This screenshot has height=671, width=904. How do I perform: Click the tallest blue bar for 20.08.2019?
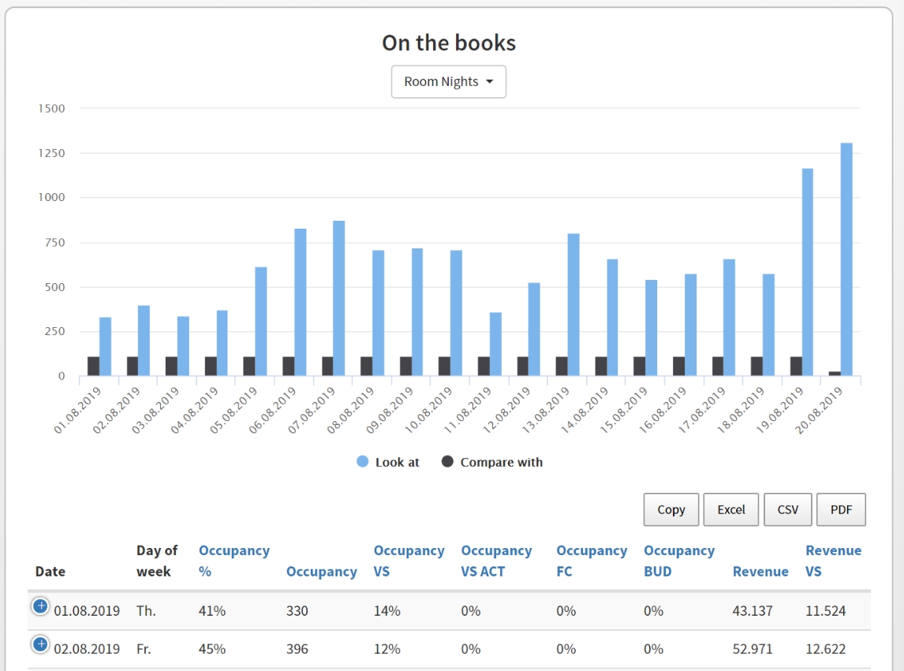(x=846, y=260)
